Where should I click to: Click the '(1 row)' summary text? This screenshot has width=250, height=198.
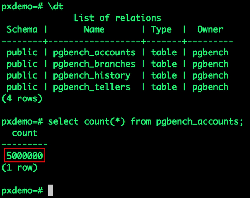click(20, 168)
